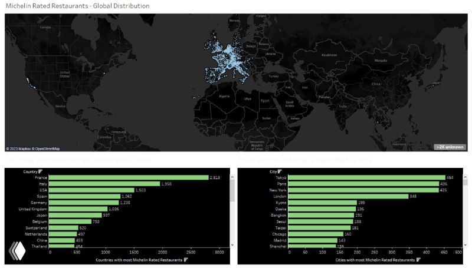Select the Italy label in countries list
The image size is (472, 268).
tap(42, 184)
